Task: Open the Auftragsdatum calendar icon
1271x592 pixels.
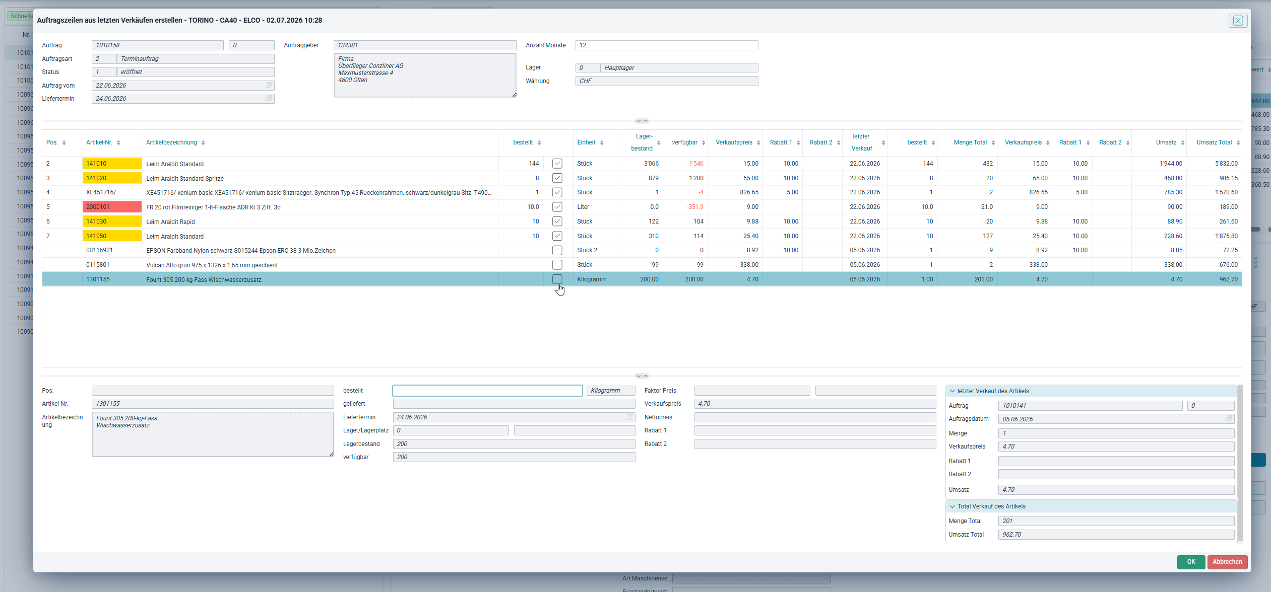Action: pos(1229,418)
